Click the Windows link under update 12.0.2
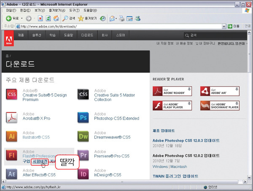Screen dimensions: 253x191 (x=160, y=167)
